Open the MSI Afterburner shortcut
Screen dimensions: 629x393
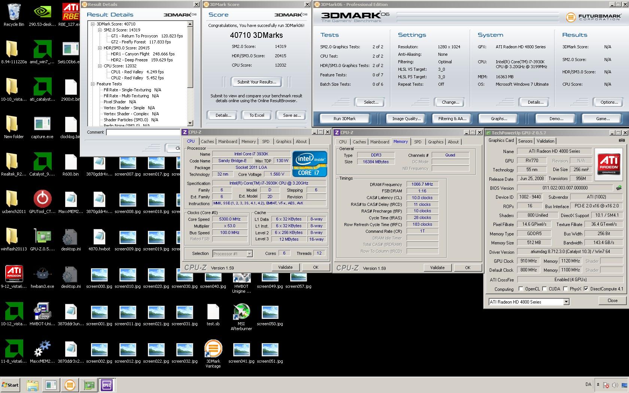[x=241, y=316]
